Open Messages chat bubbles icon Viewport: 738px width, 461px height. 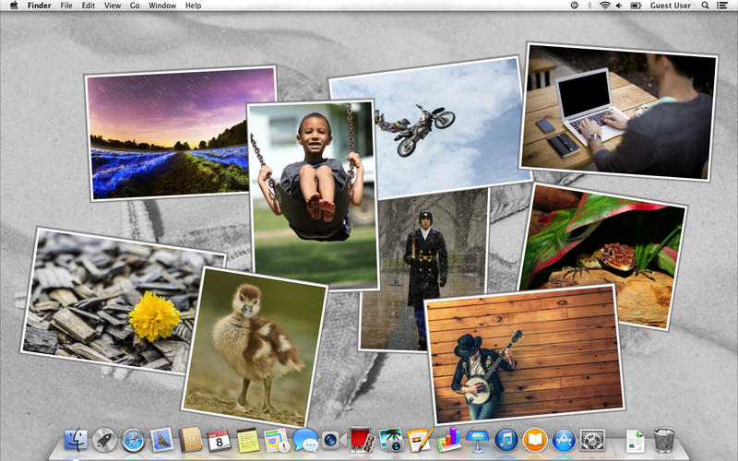coord(305,441)
